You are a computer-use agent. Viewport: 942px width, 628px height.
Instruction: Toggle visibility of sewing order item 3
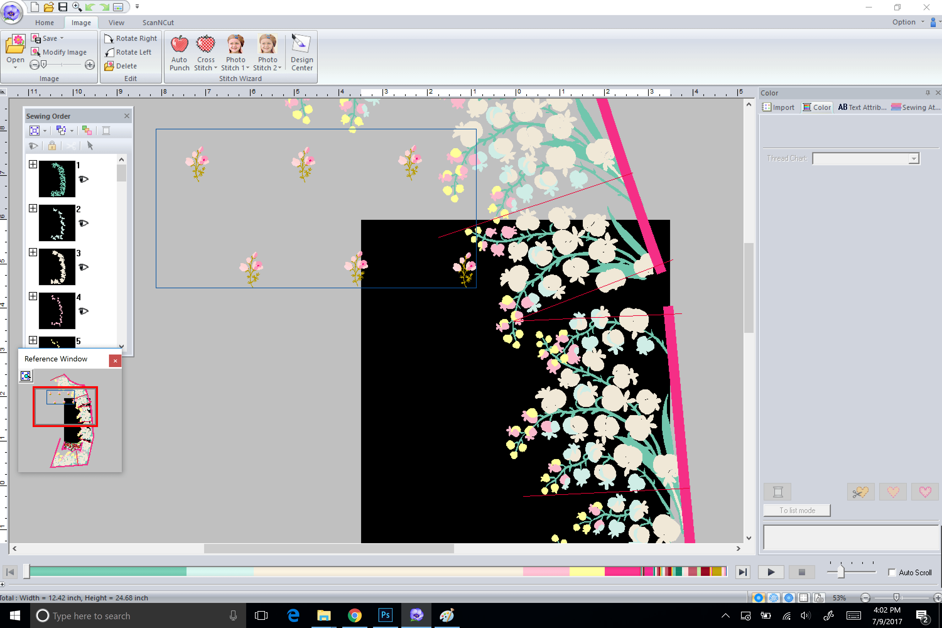83,267
